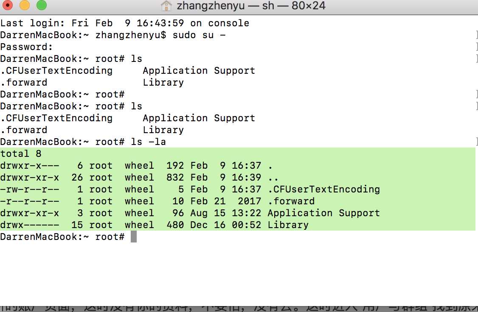Click the "total 8" highlighted line
The image size is (478, 312).
click(21, 153)
